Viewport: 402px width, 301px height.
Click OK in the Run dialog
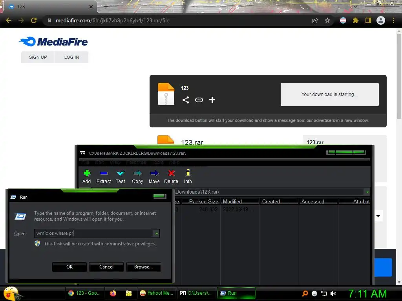click(x=69, y=267)
